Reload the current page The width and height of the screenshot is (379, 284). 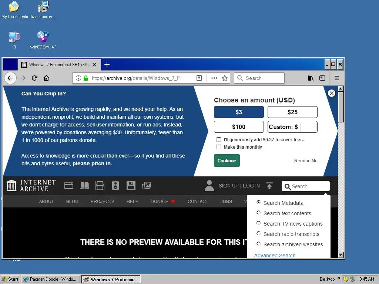point(34,78)
